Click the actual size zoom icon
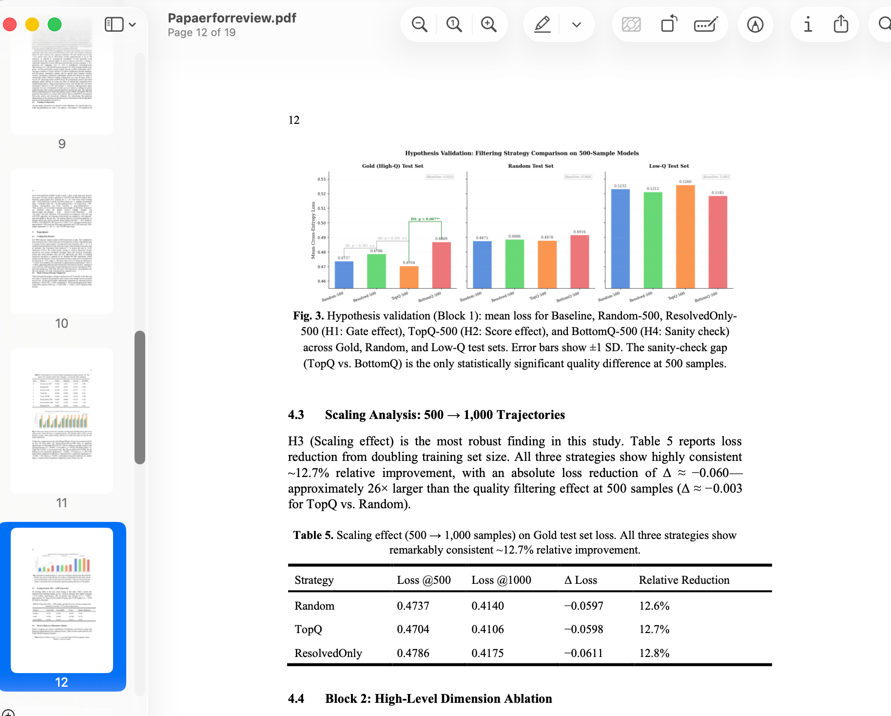This screenshot has height=716, width=891. [x=454, y=24]
